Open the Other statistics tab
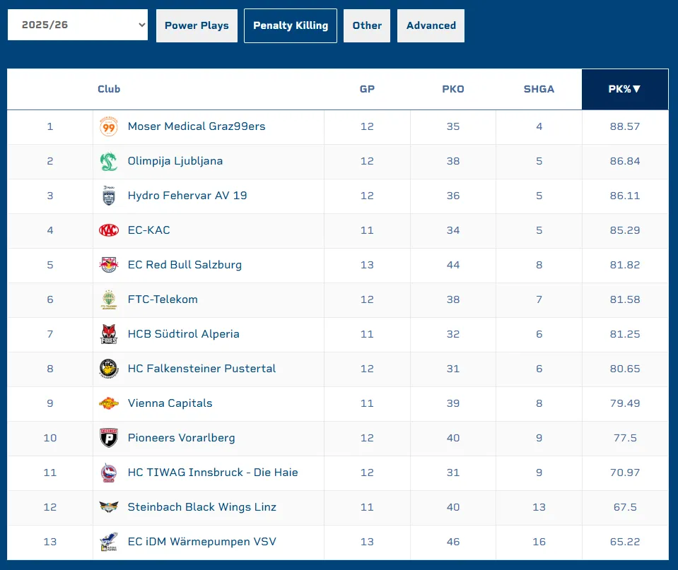The width and height of the screenshot is (678, 570). (x=367, y=26)
